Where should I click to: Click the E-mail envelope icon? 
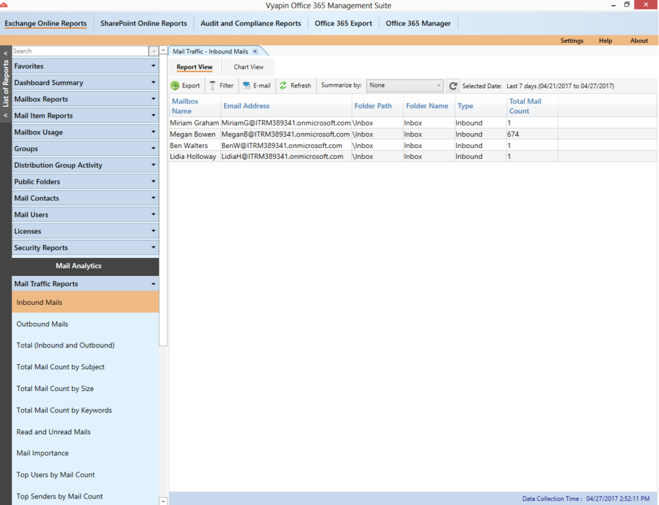coord(246,86)
